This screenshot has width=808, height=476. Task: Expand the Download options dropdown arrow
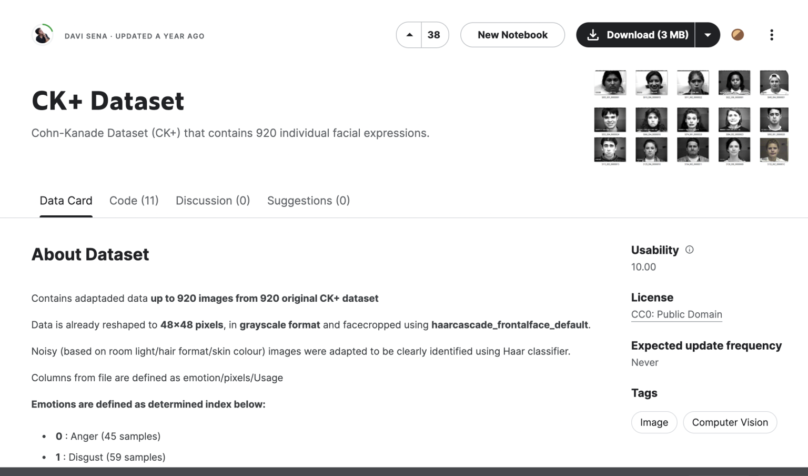pyautogui.click(x=708, y=35)
